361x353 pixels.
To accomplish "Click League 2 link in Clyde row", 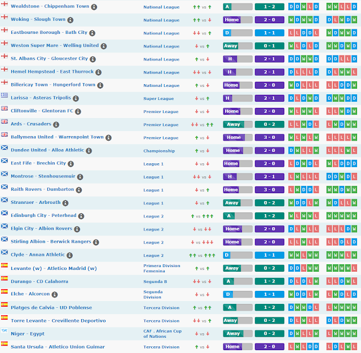I will pyautogui.click(x=153, y=255).
